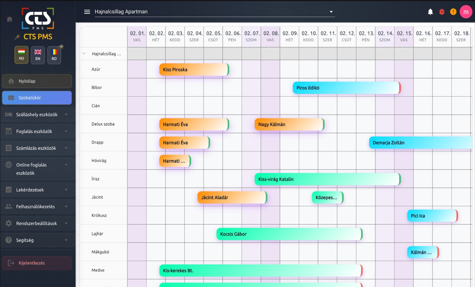Switch language to English (EN)
The width and height of the screenshot is (475, 287).
point(38,55)
